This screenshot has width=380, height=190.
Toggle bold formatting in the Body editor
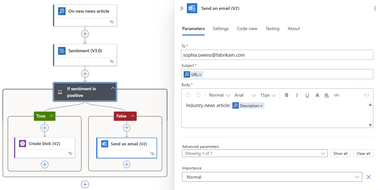[287, 95]
